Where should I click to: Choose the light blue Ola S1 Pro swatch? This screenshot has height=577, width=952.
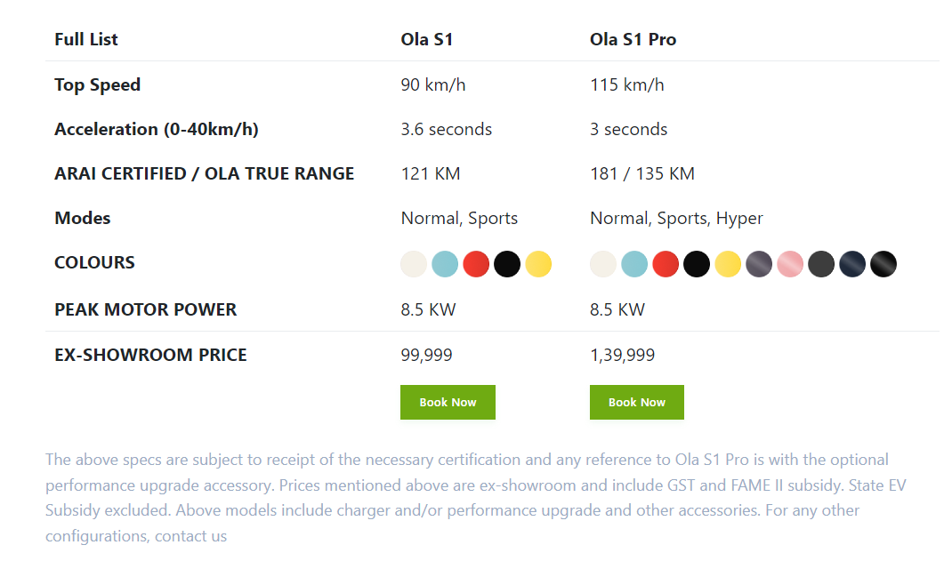(x=634, y=264)
